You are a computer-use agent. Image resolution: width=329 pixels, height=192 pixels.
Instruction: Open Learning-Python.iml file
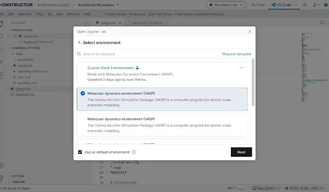(x=33, y=71)
